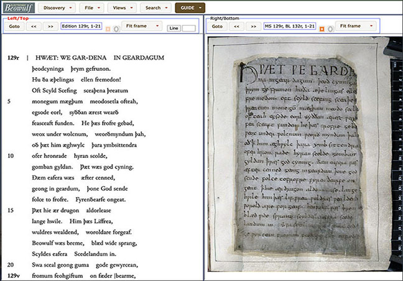Screen dimensions: 403x281
Task: Click the line number 15
Action: click(11, 210)
